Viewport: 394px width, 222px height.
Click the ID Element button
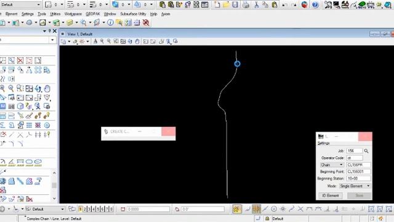[x=331, y=195]
